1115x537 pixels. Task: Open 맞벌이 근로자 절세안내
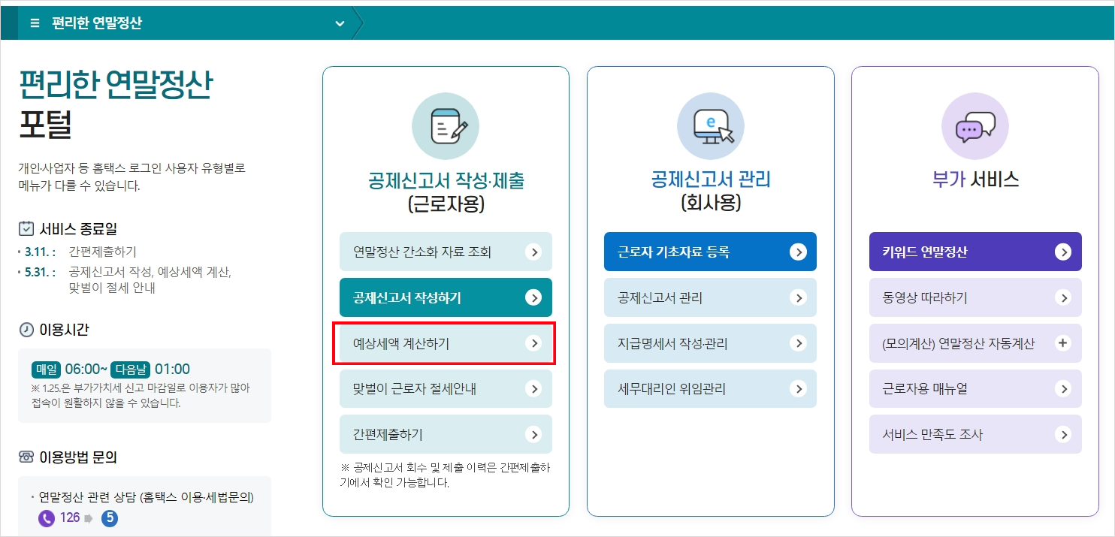pos(446,388)
